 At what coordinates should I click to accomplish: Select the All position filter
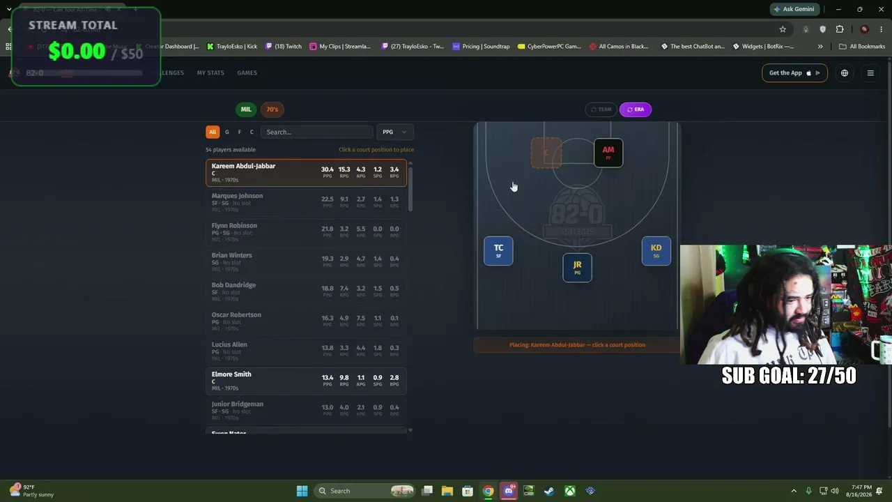click(x=213, y=132)
